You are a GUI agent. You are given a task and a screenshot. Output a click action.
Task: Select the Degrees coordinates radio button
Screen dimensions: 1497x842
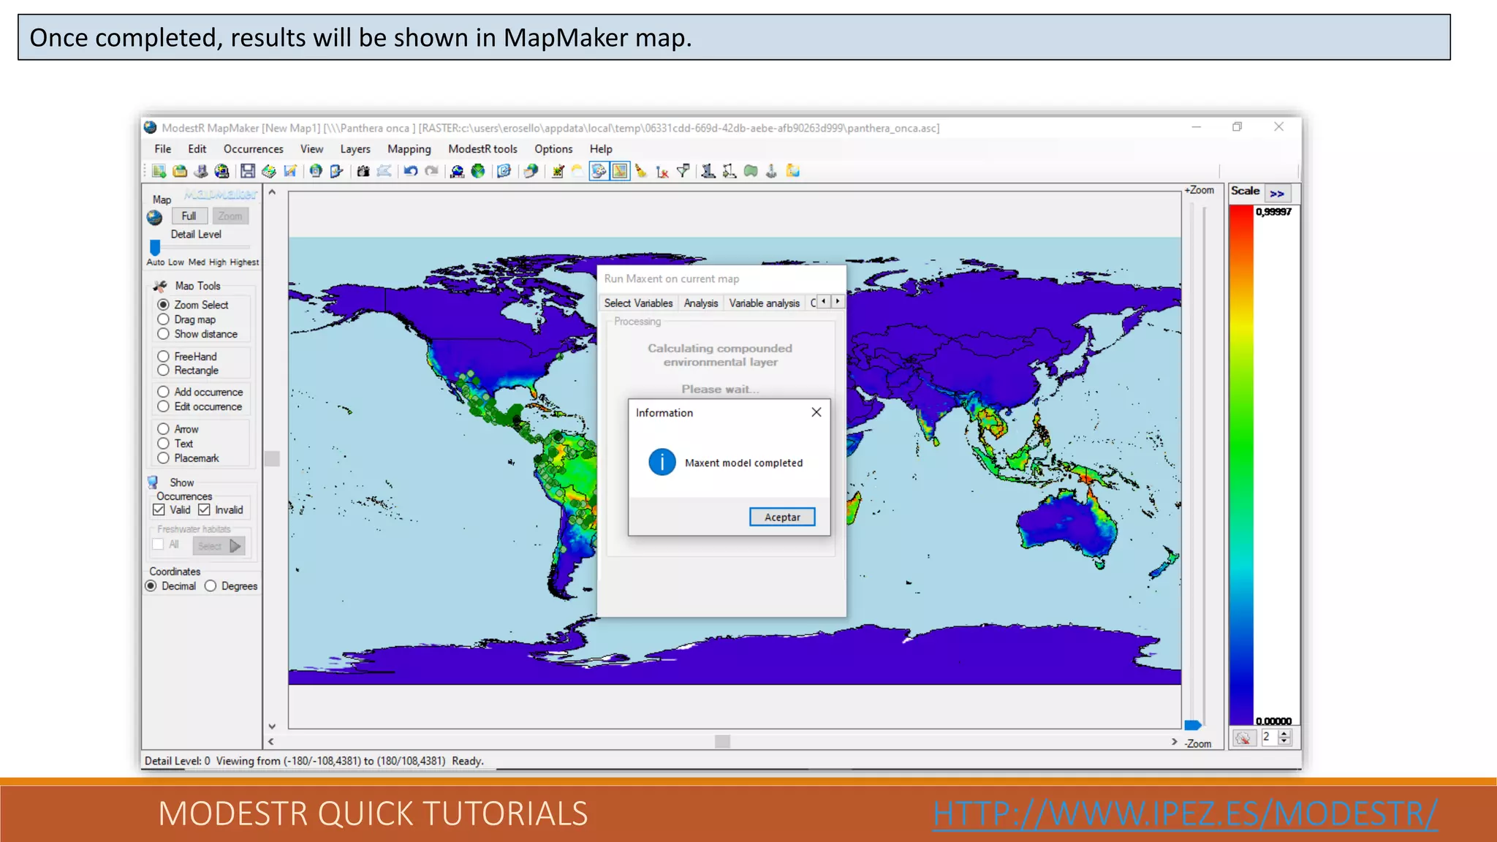pyautogui.click(x=211, y=586)
